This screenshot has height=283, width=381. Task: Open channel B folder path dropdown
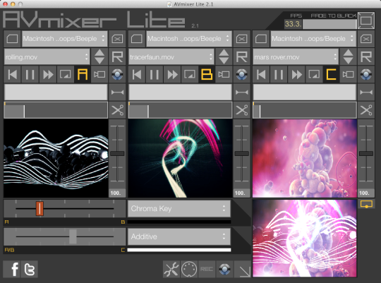[x=189, y=39]
